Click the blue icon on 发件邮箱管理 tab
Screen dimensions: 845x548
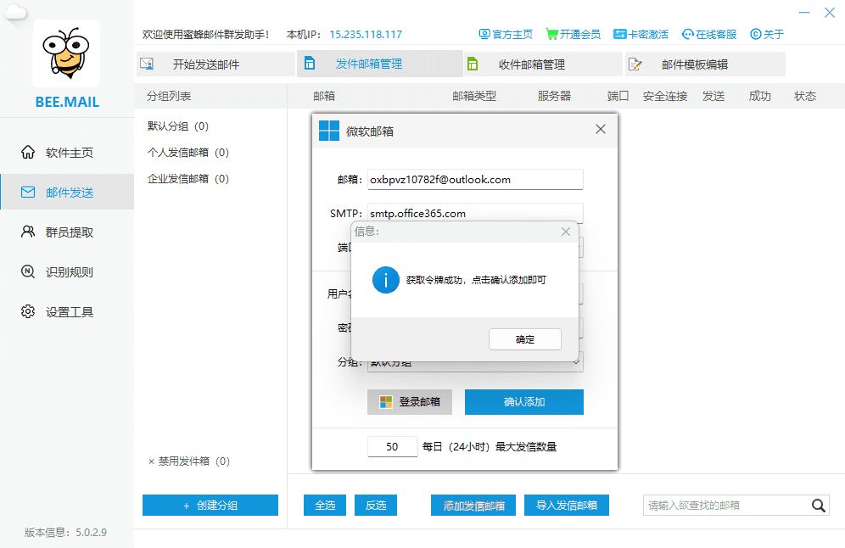coord(310,63)
